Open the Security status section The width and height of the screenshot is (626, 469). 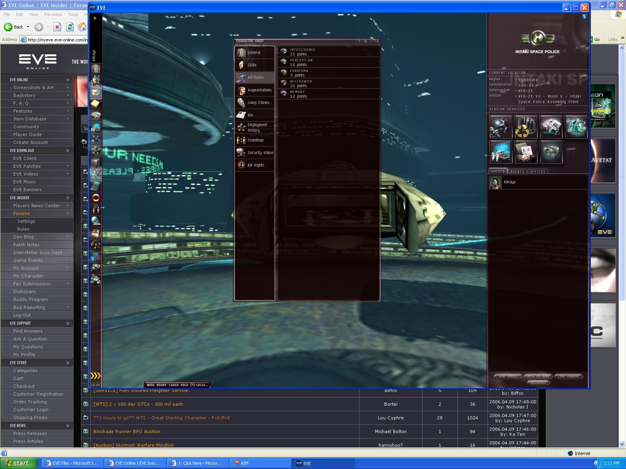click(x=255, y=152)
